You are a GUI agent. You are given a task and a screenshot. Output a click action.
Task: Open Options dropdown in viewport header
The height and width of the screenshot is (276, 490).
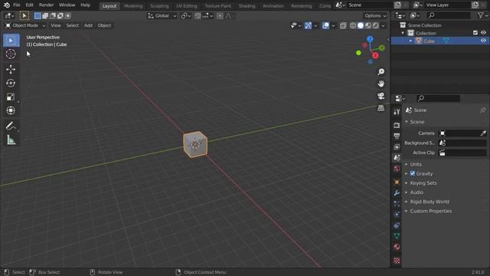375,15
